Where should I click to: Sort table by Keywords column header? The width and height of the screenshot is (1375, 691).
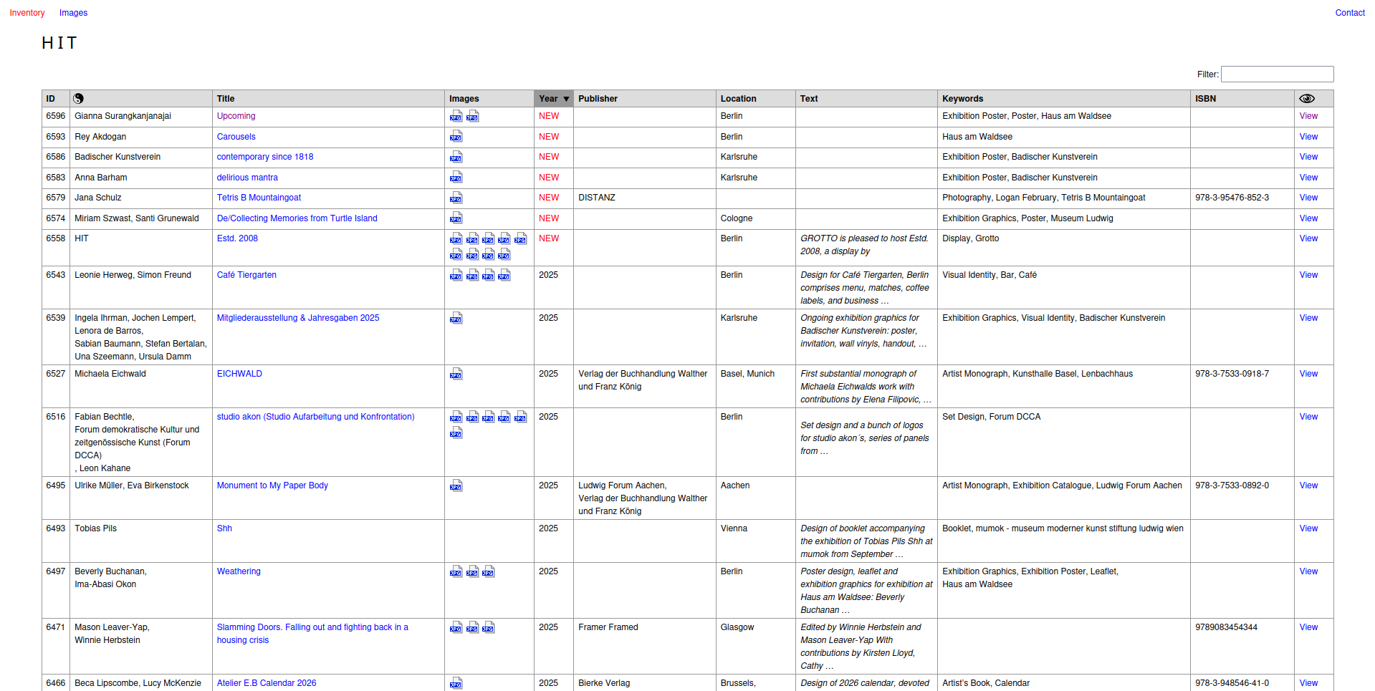click(962, 99)
